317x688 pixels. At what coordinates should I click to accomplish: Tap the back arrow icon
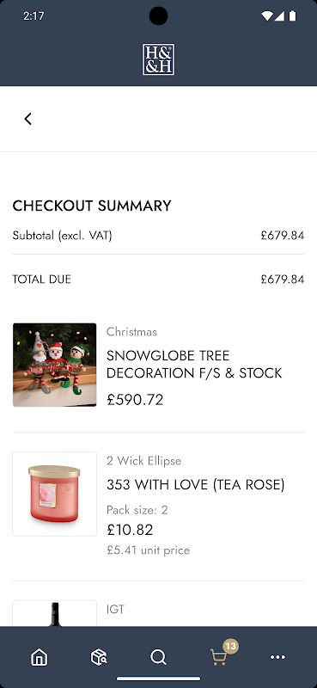coord(28,119)
